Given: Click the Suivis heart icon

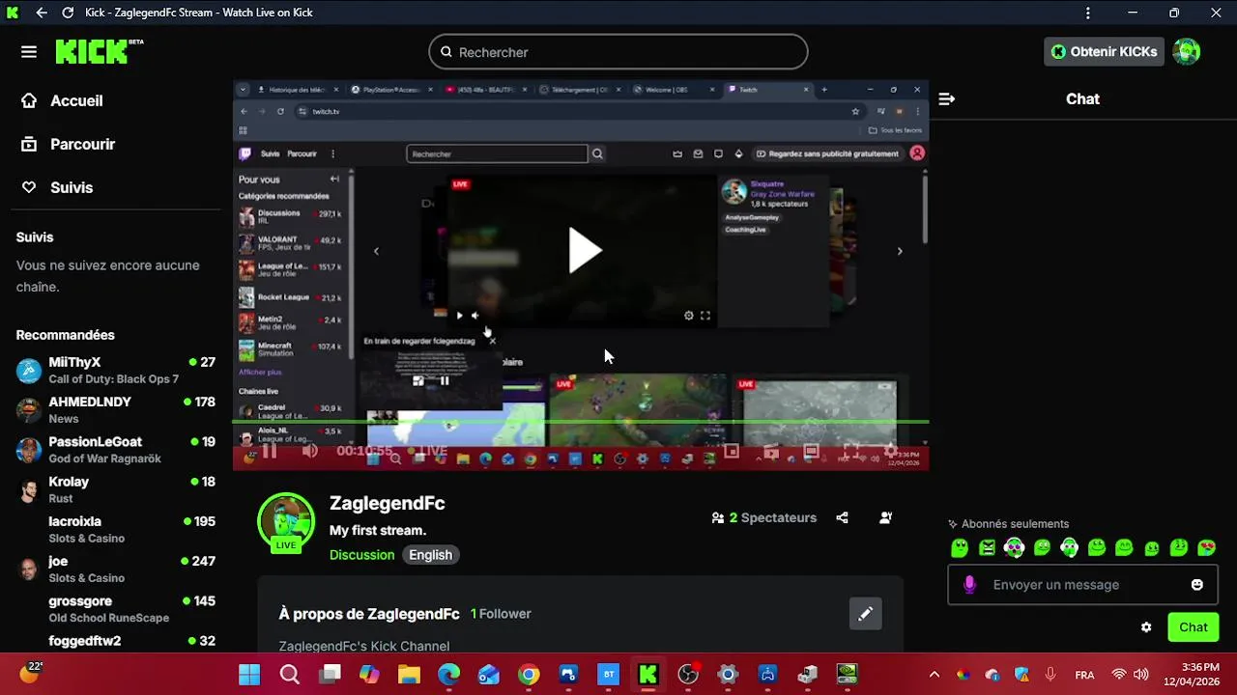Looking at the screenshot, I should [x=29, y=187].
